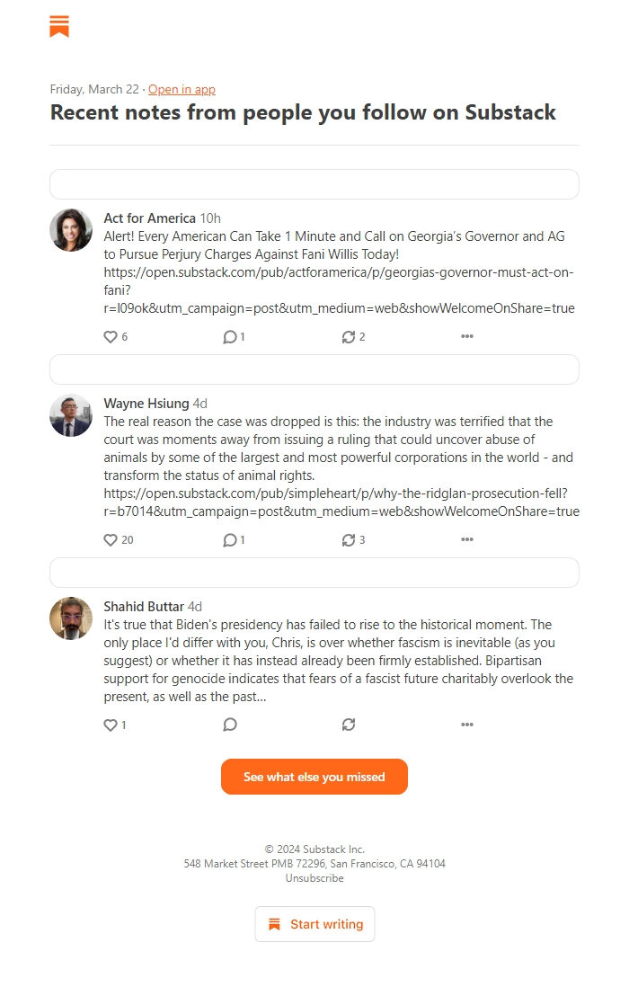Image resolution: width=629 pixels, height=987 pixels.
Task: Open the more options menu on Wayne Hsiung's note
Action: pyautogui.click(x=467, y=539)
